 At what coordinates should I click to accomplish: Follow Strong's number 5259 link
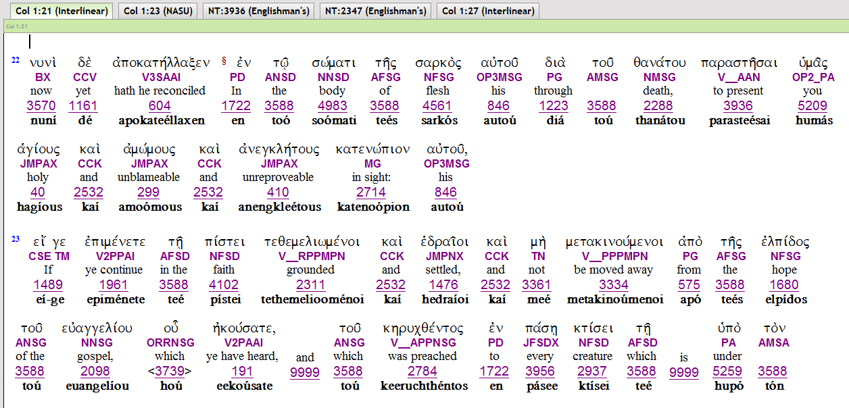click(x=728, y=372)
